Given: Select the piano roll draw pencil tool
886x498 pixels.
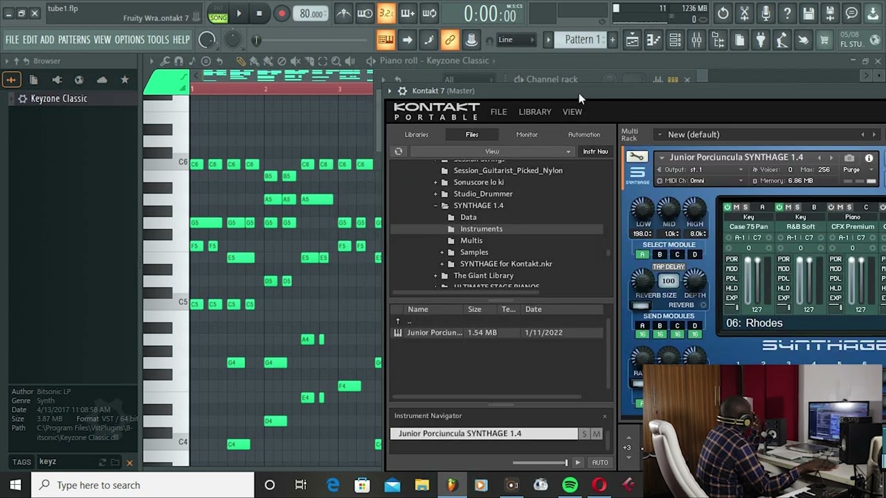Looking at the screenshot, I should [x=240, y=61].
